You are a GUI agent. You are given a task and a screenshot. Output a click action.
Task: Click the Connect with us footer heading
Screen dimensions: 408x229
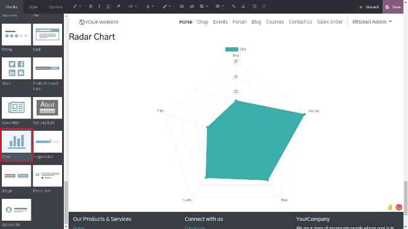[204, 219]
